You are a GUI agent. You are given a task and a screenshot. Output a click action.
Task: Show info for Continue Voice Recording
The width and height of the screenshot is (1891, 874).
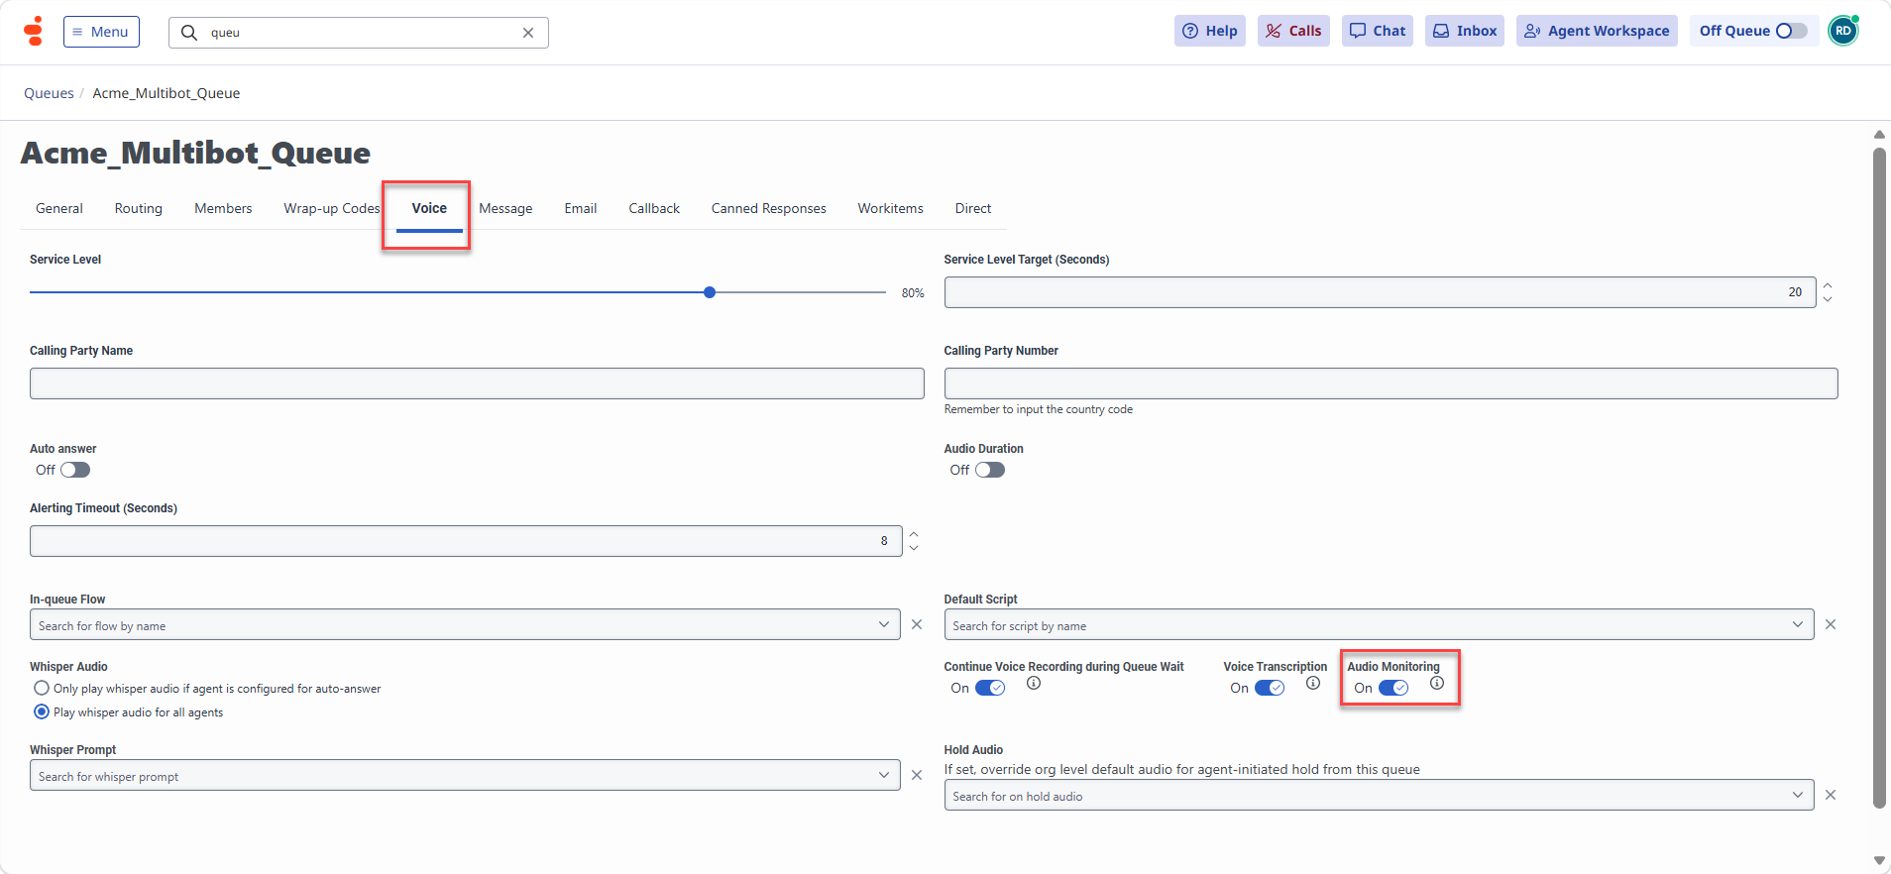1034,683
